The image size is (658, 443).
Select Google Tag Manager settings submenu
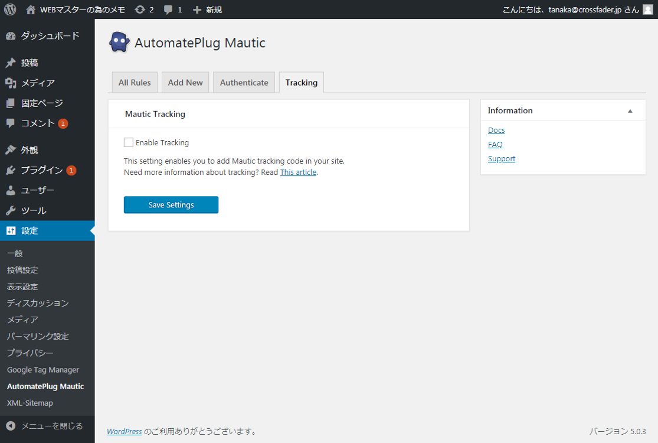pos(43,370)
